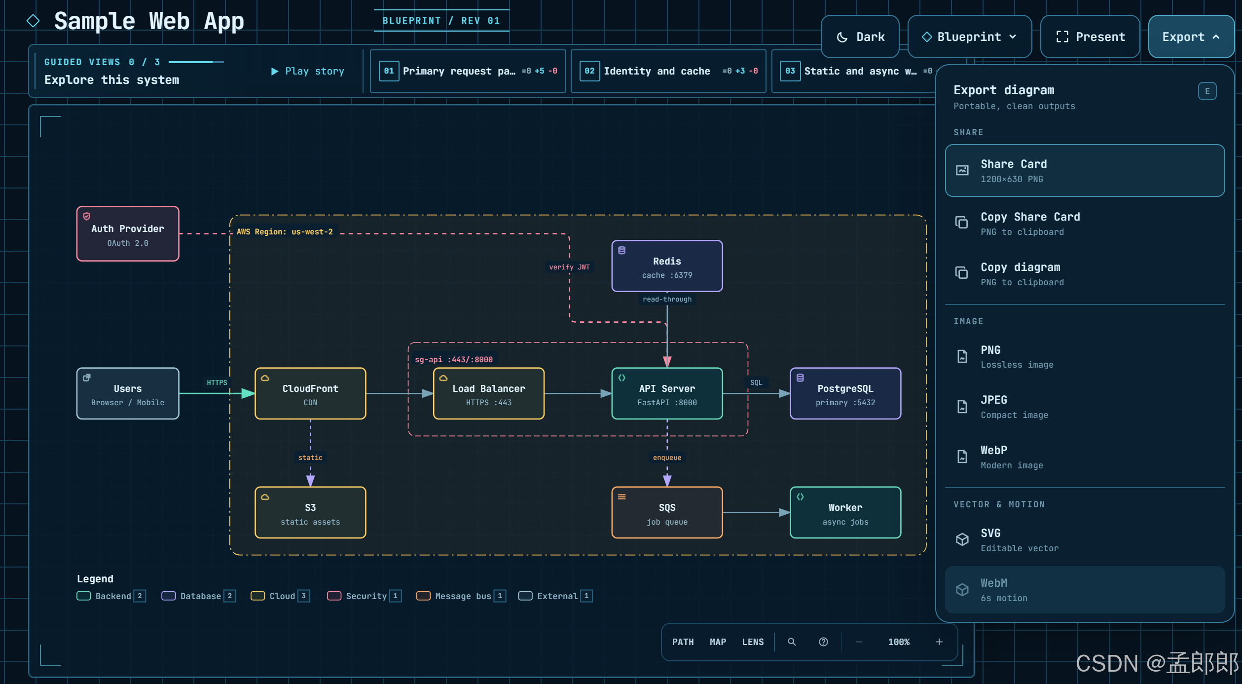The height and width of the screenshot is (684, 1242).
Task: Select the Redis cache node
Action: [667, 266]
